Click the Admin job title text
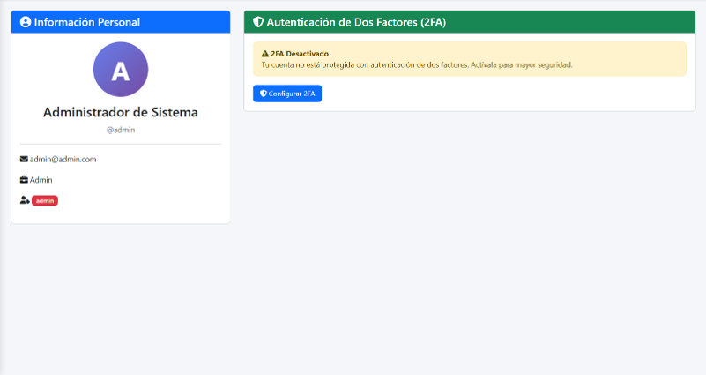This screenshot has width=706, height=375. point(41,180)
